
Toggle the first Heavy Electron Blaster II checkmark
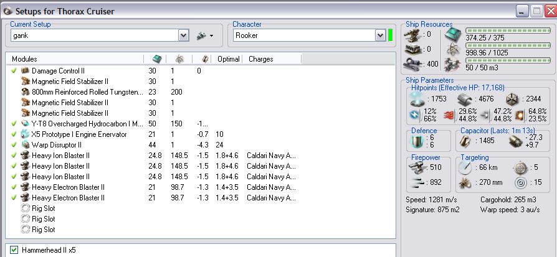pos(14,187)
